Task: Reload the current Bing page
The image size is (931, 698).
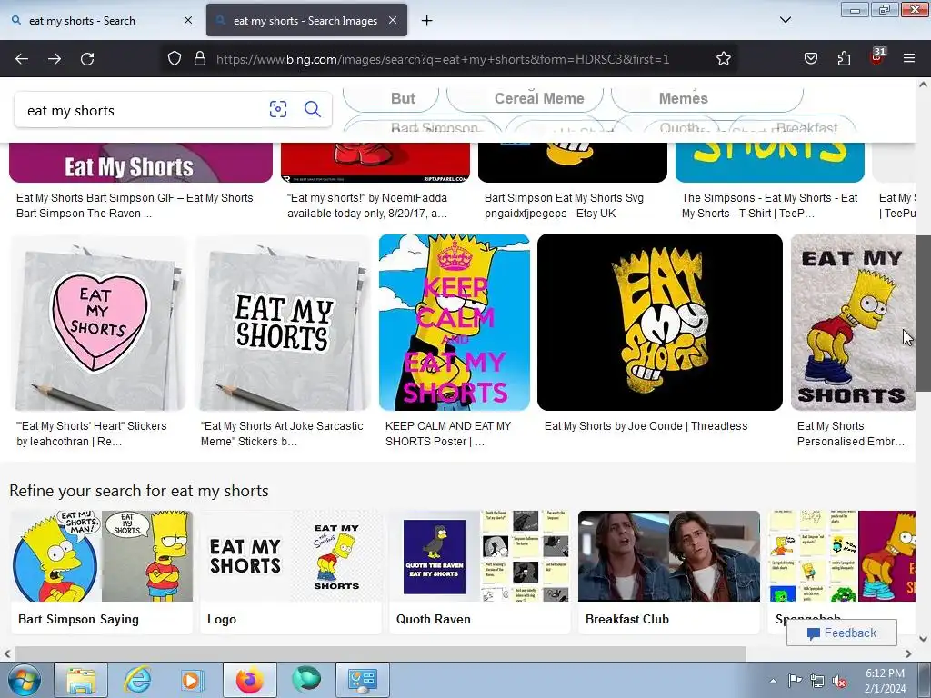Action: coord(87,59)
